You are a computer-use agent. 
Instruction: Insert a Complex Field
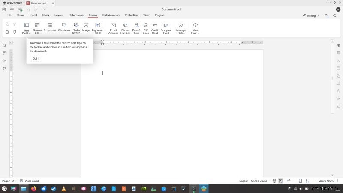point(166,28)
